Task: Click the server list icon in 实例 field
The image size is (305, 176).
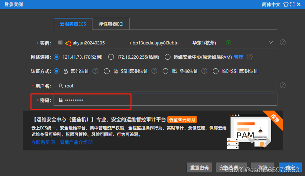Action: click(60, 43)
